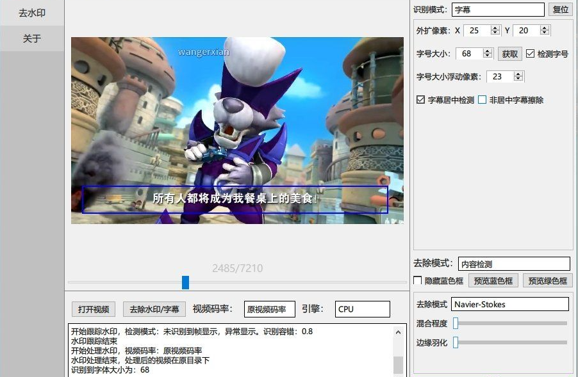Enable the 隐藏蓝色框 checkbox
The height and width of the screenshot is (377, 578).
click(418, 280)
